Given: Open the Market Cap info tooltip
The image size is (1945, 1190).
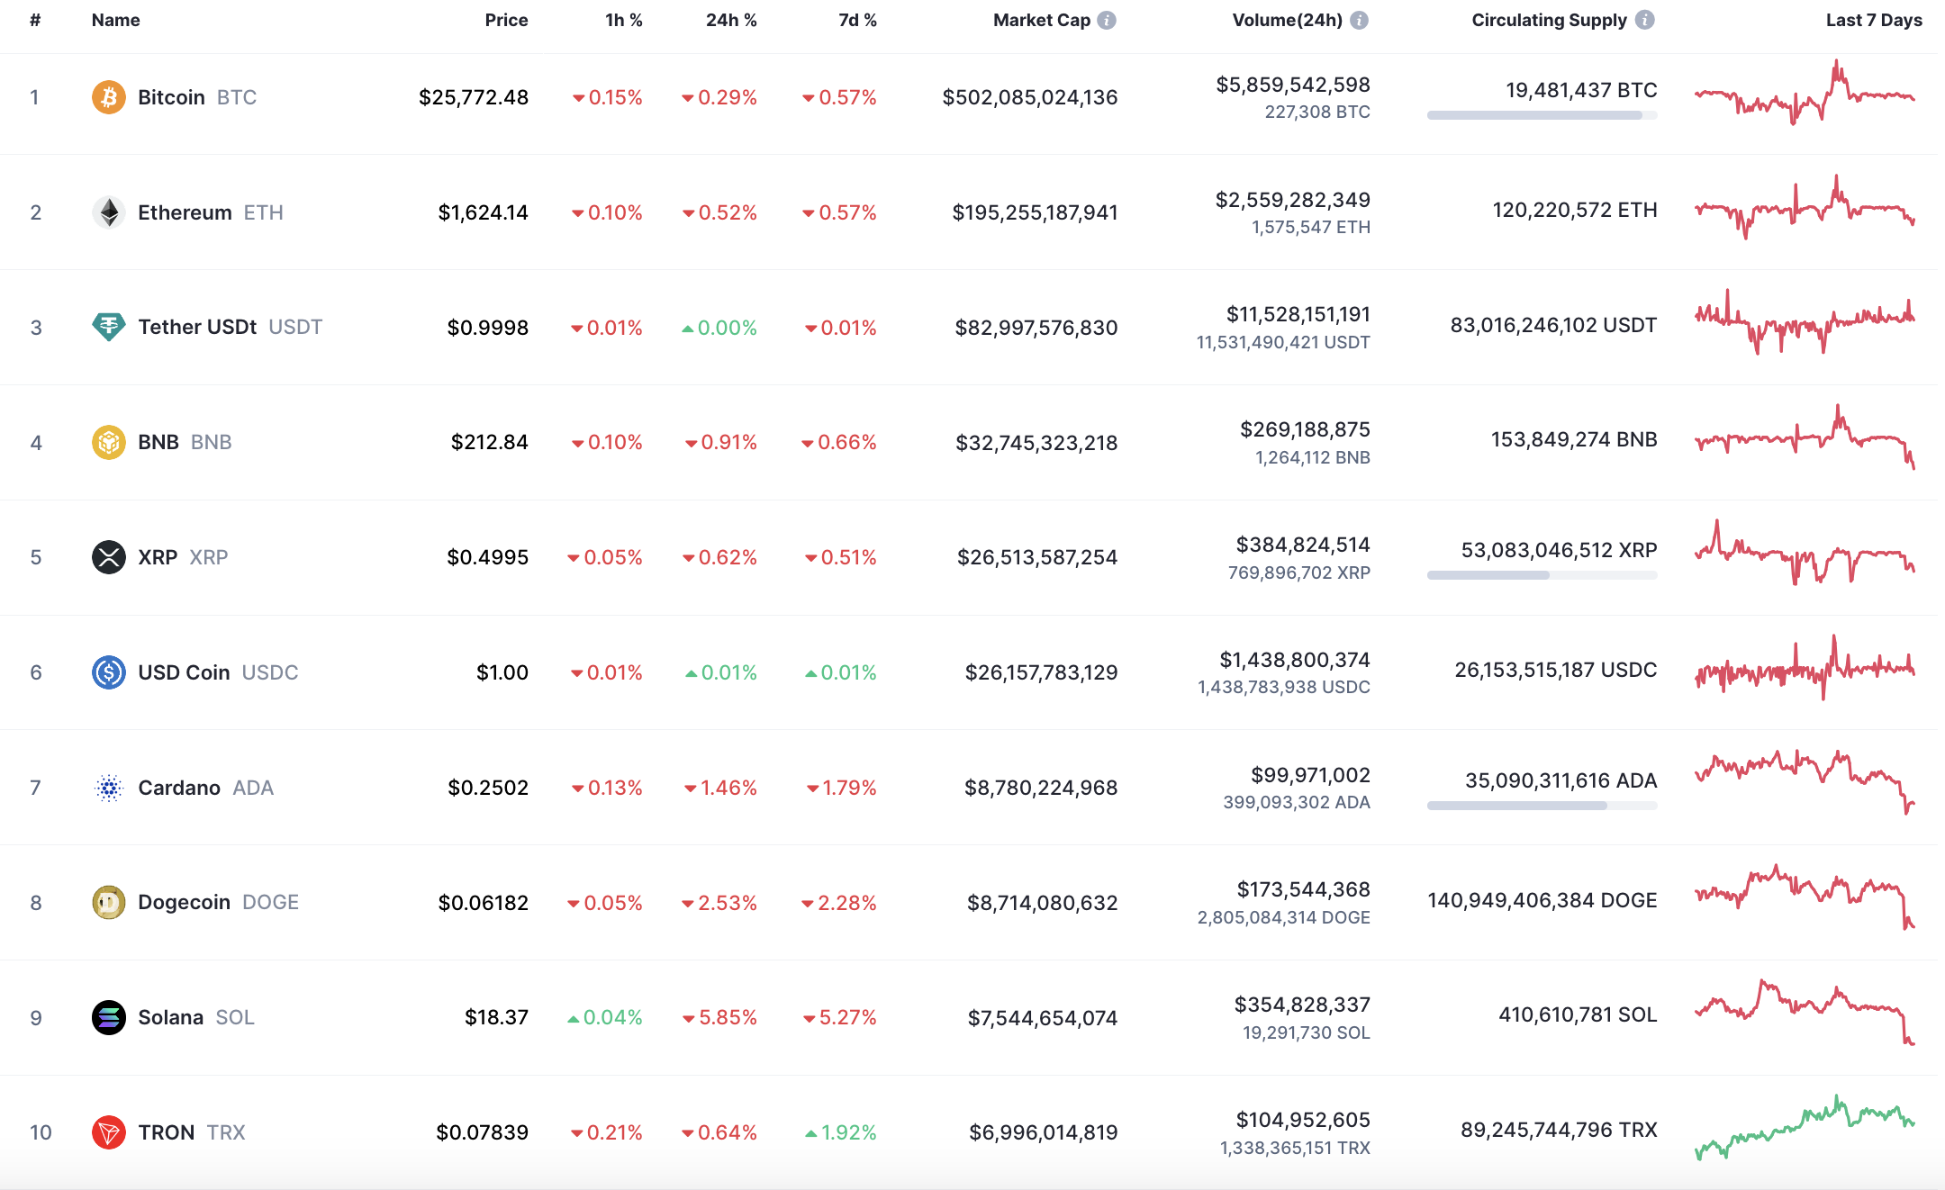Looking at the screenshot, I should [1107, 19].
